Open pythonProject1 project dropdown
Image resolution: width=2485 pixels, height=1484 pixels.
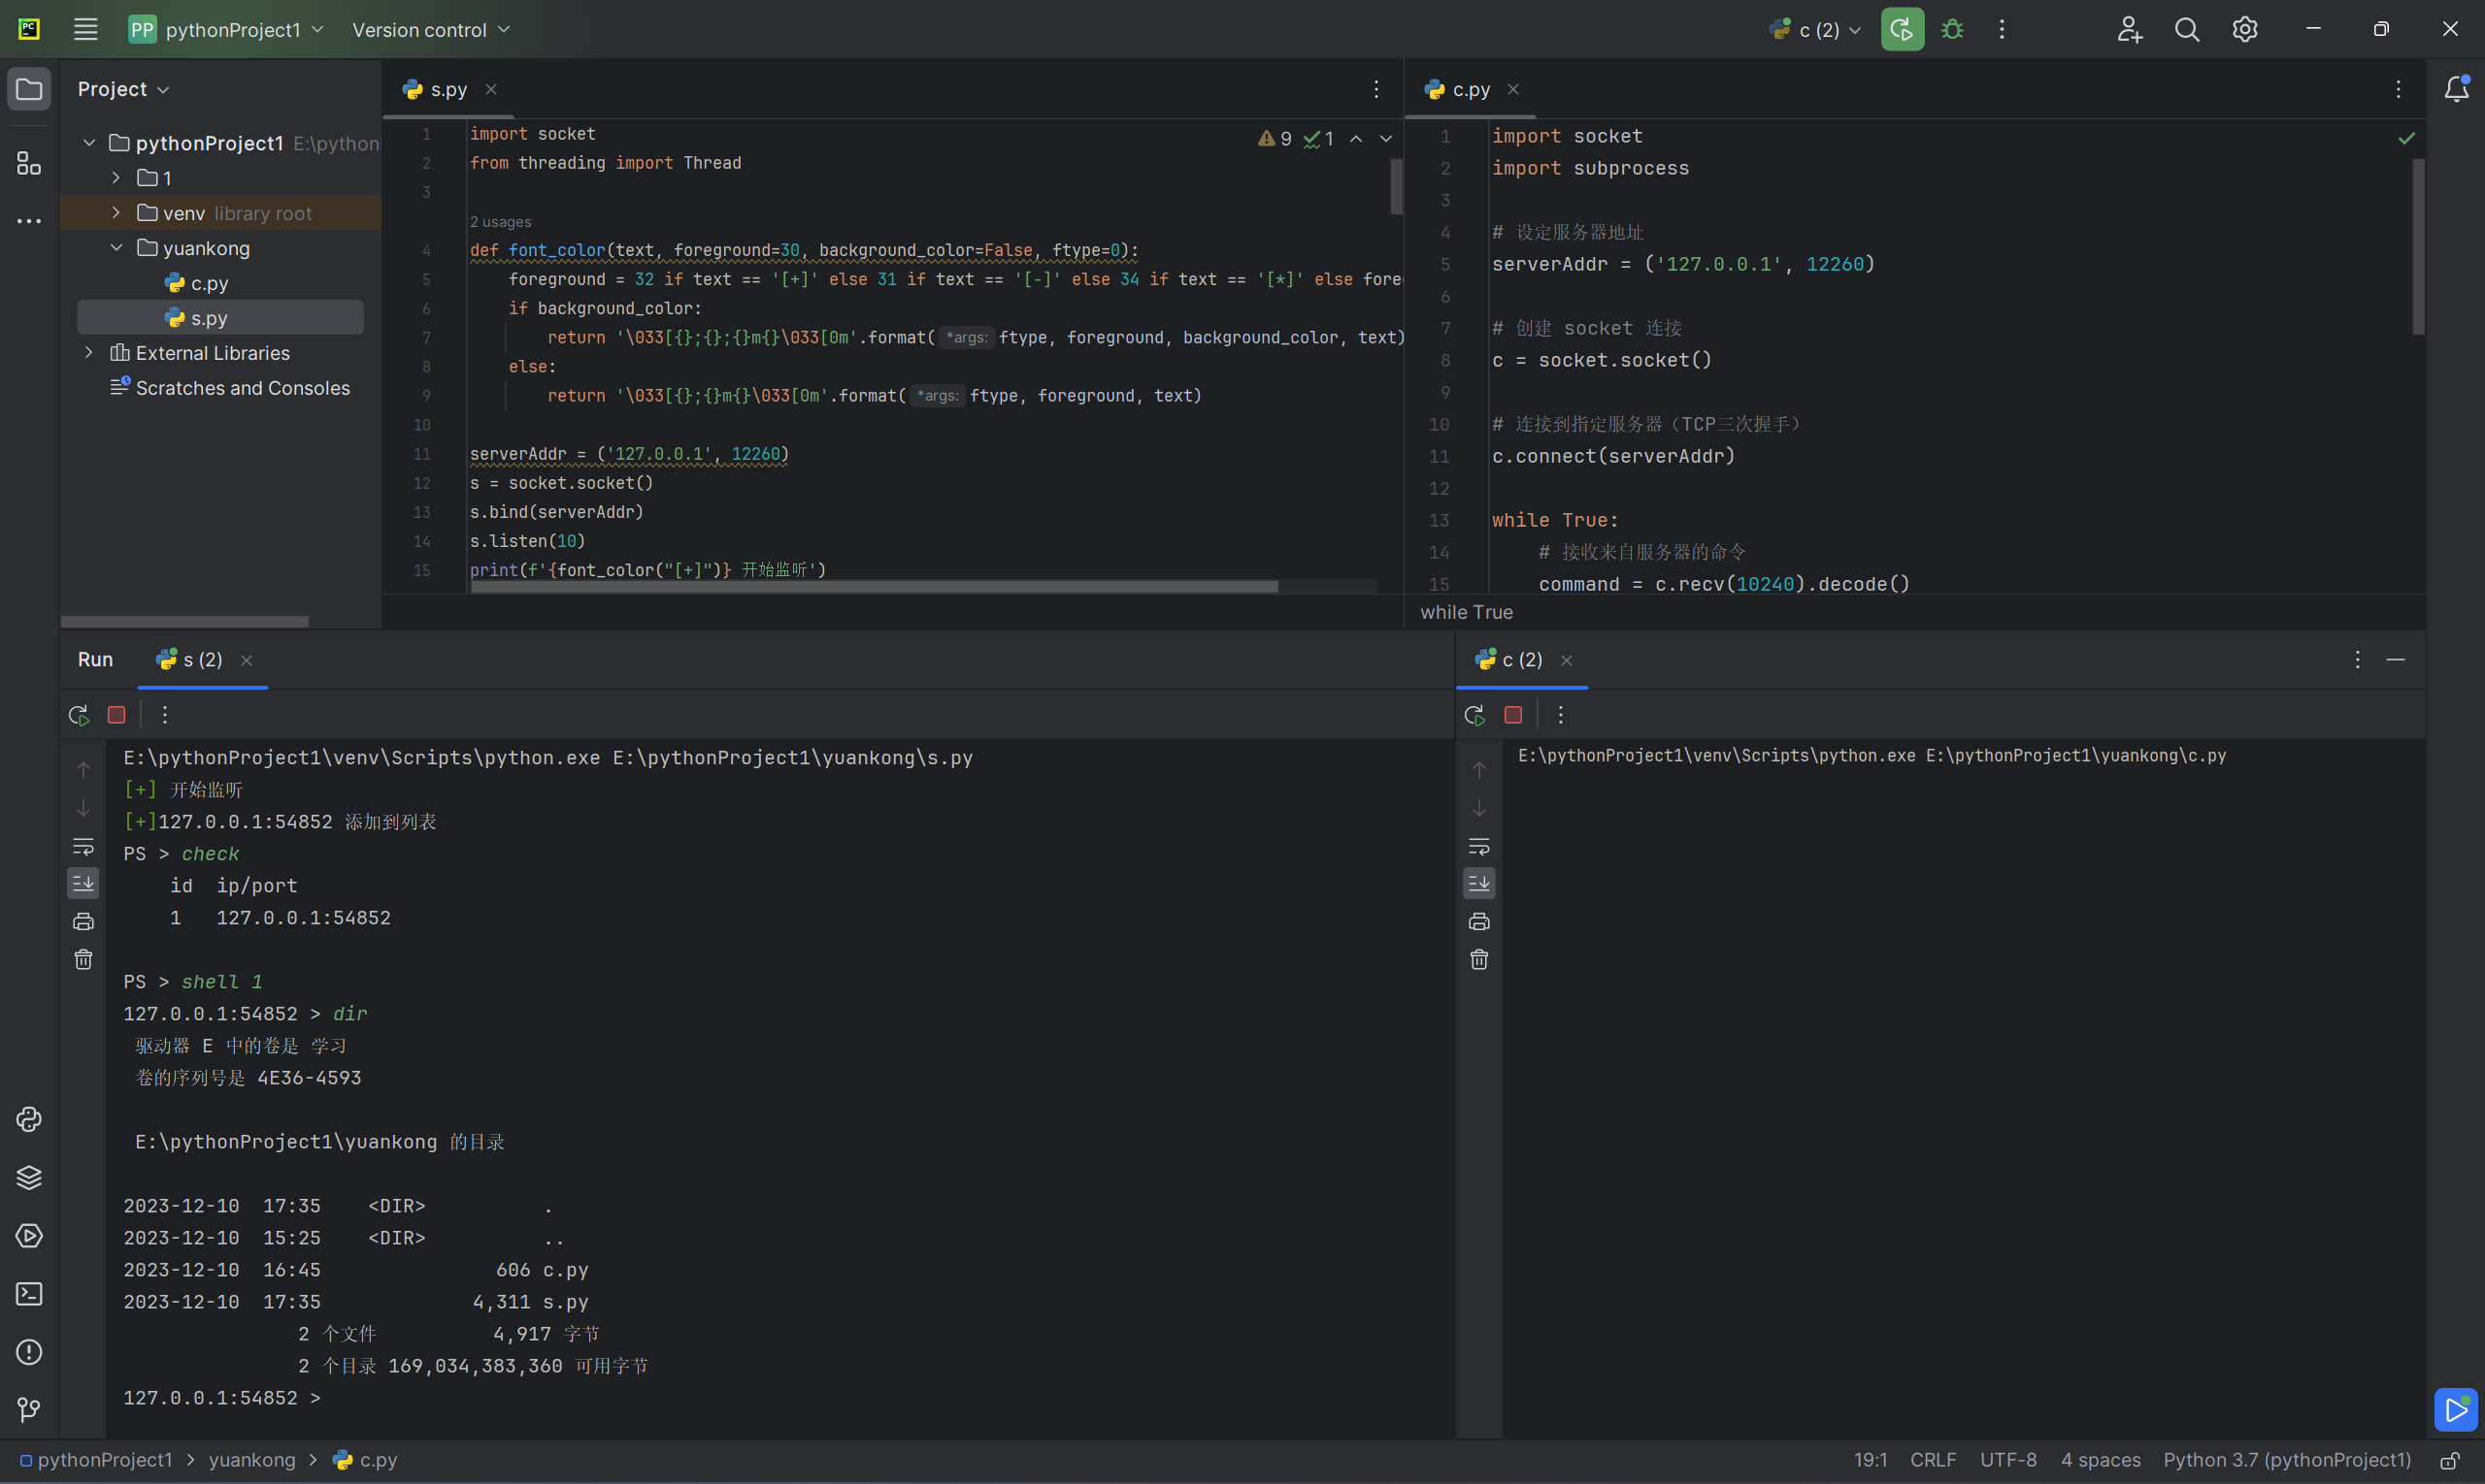[x=227, y=30]
